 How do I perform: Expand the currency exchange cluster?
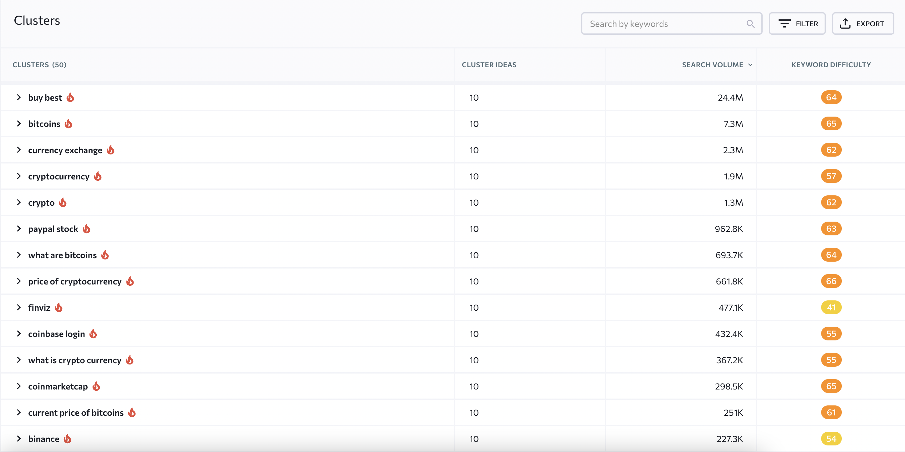[x=19, y=150]
